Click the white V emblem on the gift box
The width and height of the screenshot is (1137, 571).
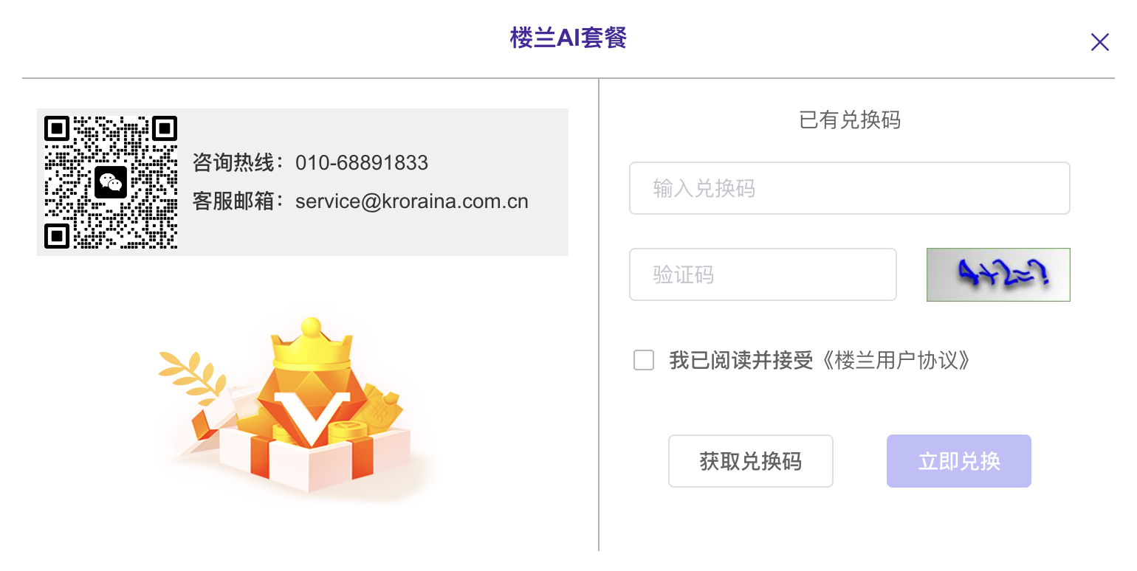[x=310, y=415]
